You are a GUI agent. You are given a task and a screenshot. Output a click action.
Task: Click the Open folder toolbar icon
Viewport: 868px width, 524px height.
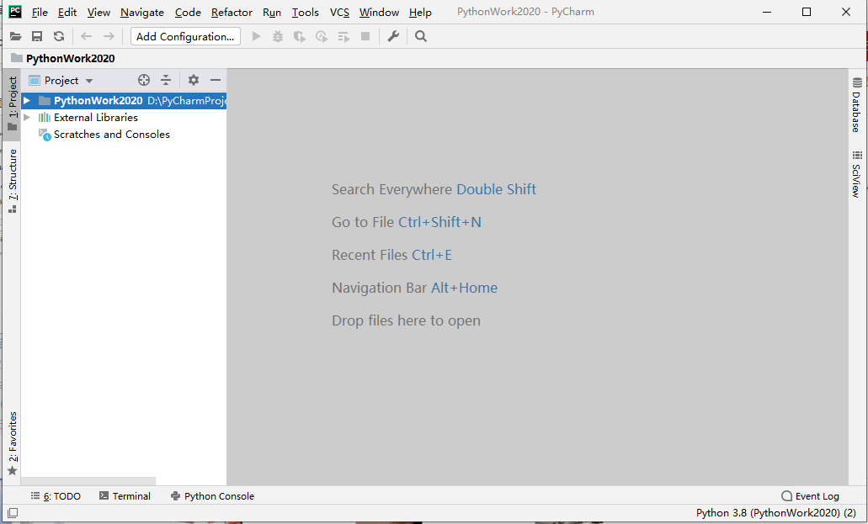pos(15,36)
